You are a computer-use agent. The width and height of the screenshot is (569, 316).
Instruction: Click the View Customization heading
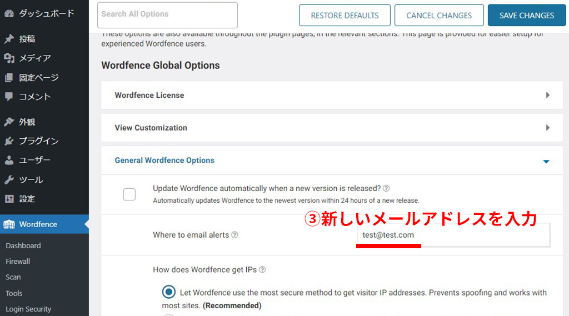[x=151, y=128]
